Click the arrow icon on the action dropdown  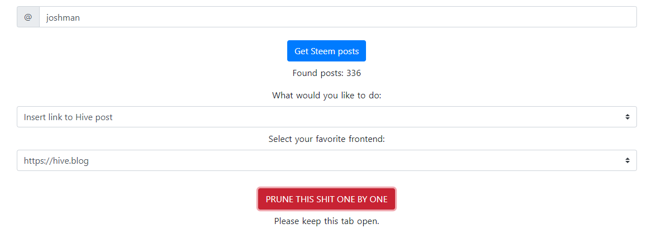coord(628,117)
